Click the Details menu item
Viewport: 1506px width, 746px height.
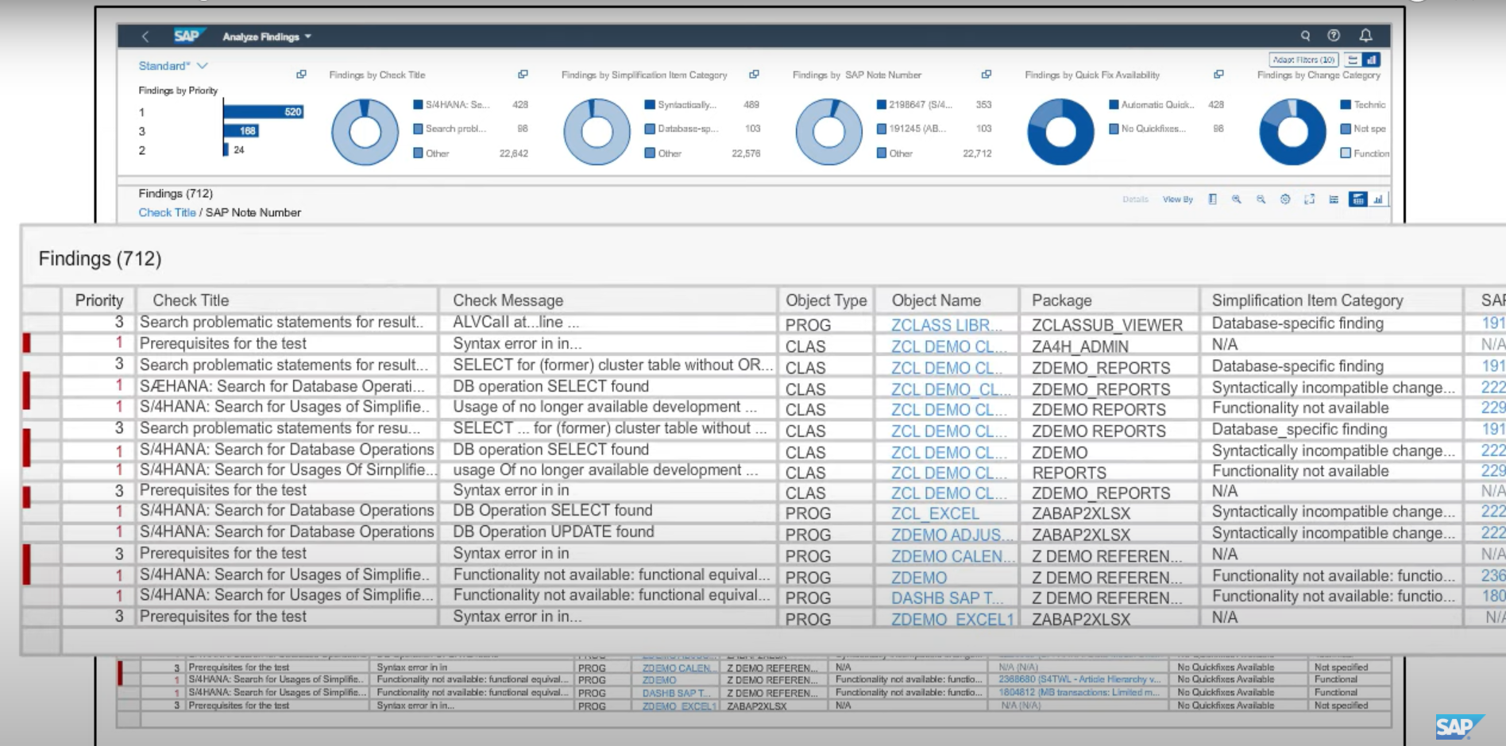(x=1136, y=199)
